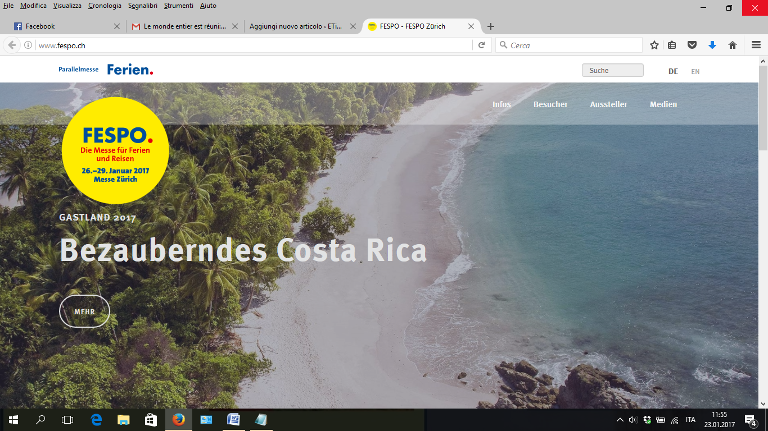The image size is (768, 431).
Task: Open the battery status tray icon
Action: [661, 420]
